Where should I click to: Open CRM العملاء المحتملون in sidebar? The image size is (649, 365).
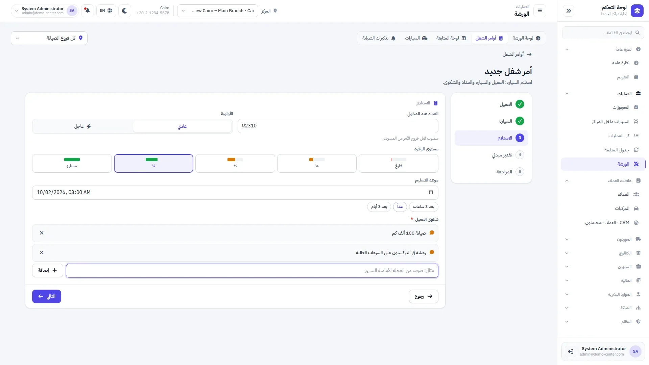[x=603, y=223]
